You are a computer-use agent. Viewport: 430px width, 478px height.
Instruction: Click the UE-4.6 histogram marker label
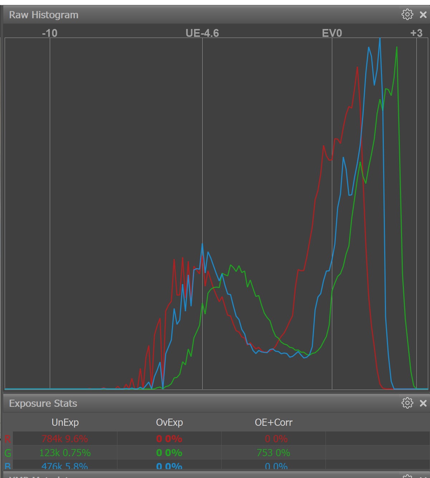click(202, 33)
